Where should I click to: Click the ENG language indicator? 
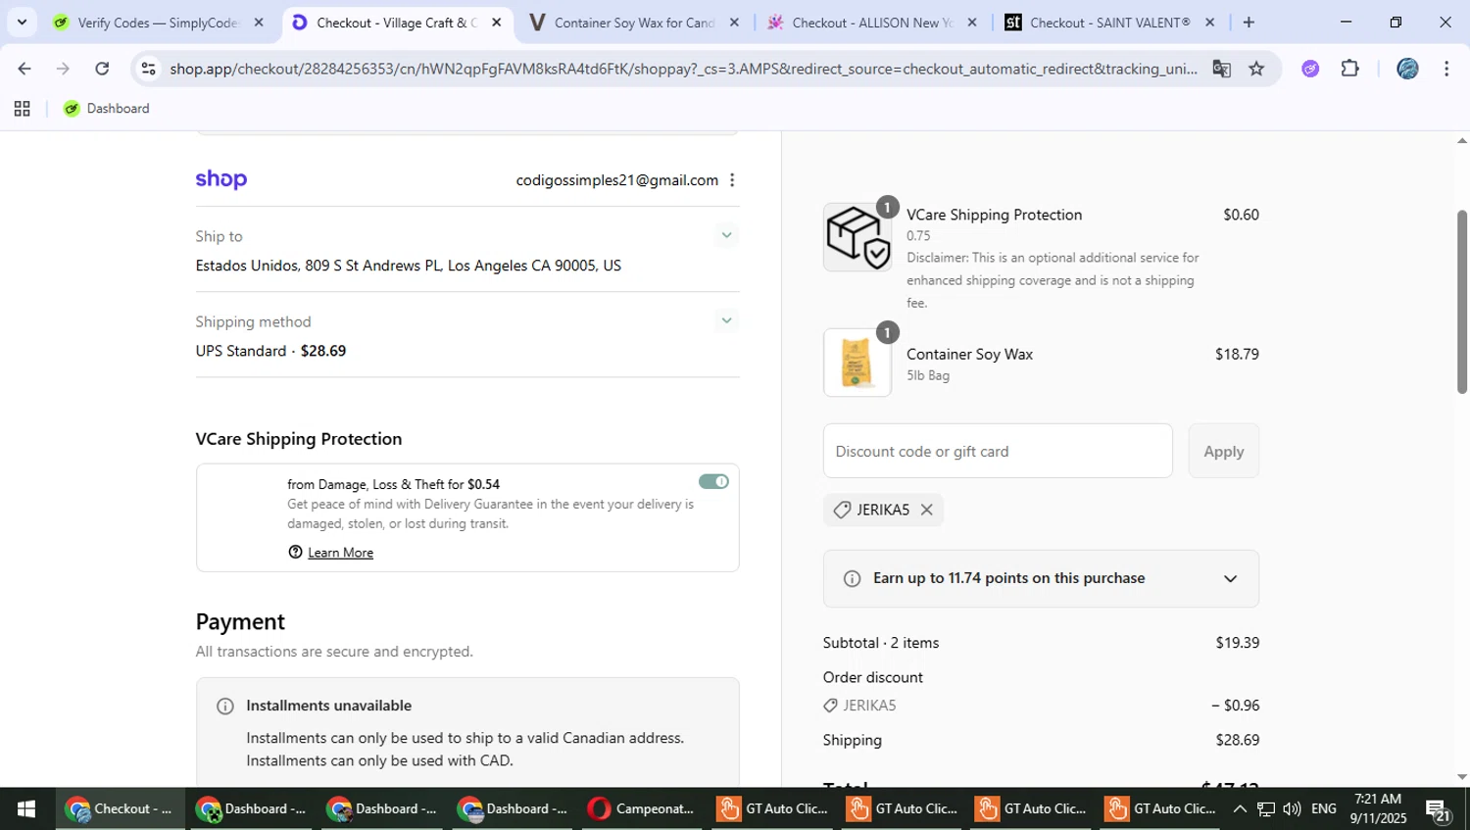pos(1324,808)
